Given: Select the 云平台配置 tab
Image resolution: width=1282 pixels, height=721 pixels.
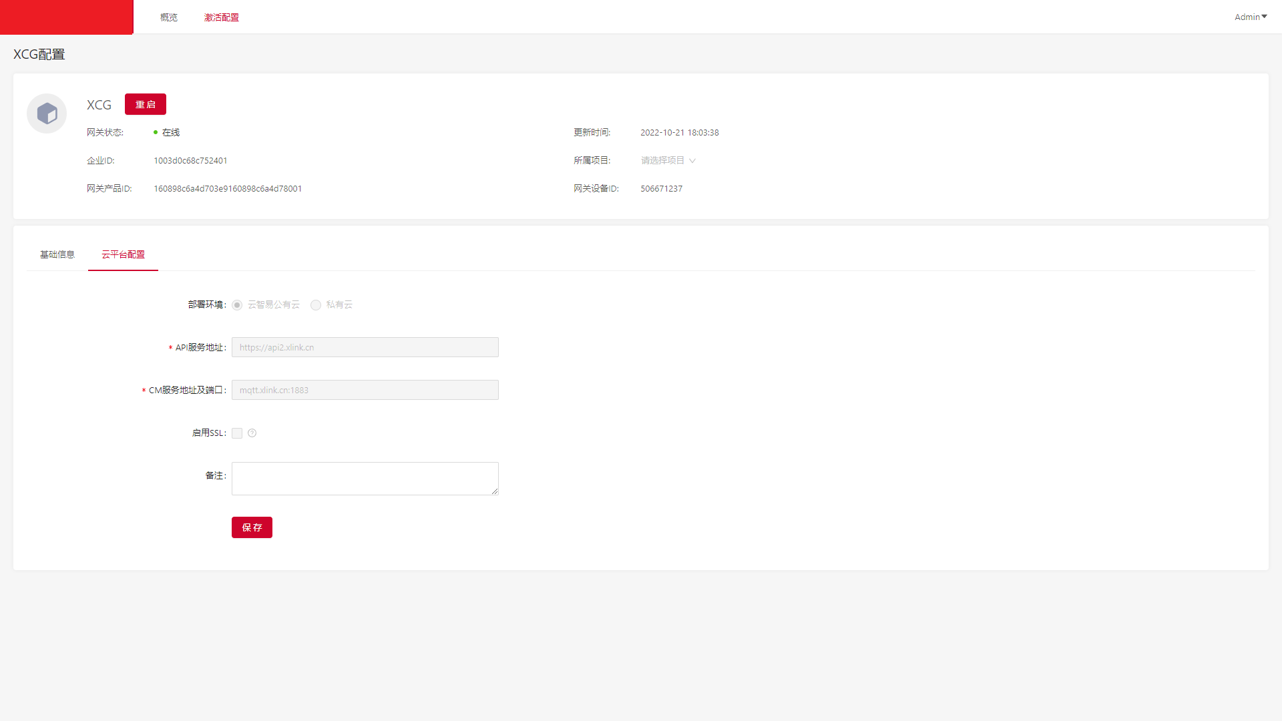Looking at the screenshot, I should (123, 254).
